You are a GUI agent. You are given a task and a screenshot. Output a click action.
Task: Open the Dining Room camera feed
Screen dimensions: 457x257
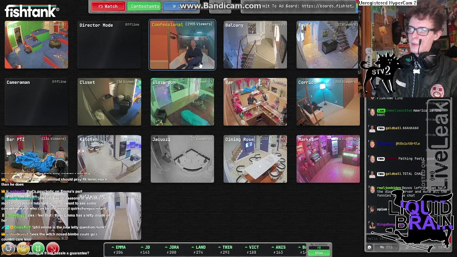tap(255, 159)
